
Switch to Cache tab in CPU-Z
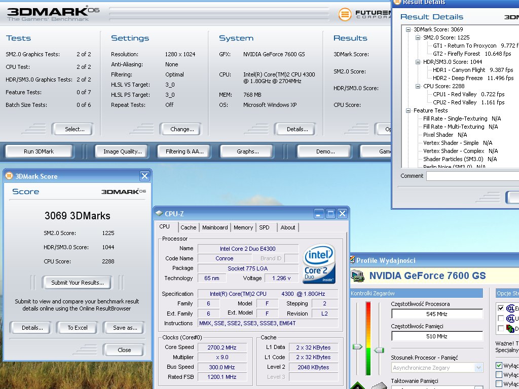[x=189, y=227]
